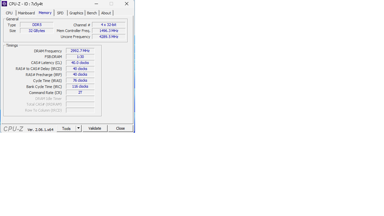Click the Tools button

[66, 128]
